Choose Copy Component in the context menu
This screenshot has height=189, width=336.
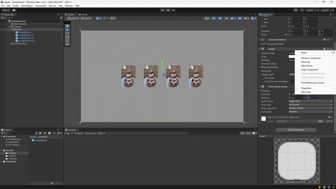[309, 70]
